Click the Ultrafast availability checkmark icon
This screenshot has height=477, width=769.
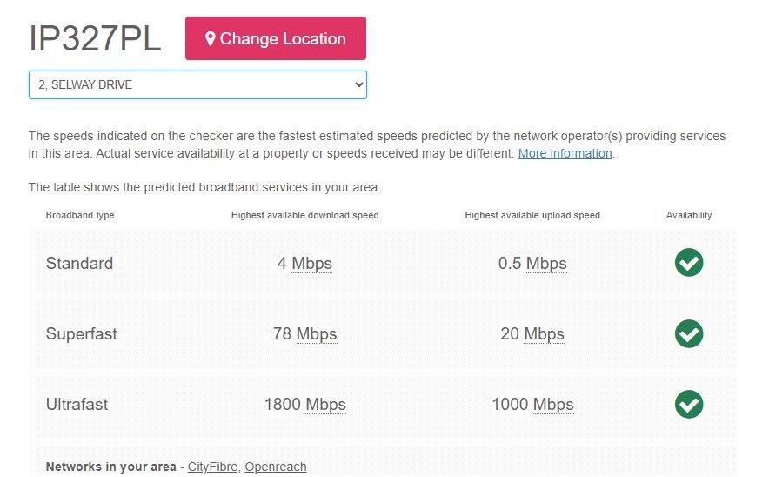tap(688, 404)
